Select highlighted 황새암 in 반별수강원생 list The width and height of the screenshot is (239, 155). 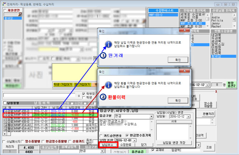coord(223,56)
